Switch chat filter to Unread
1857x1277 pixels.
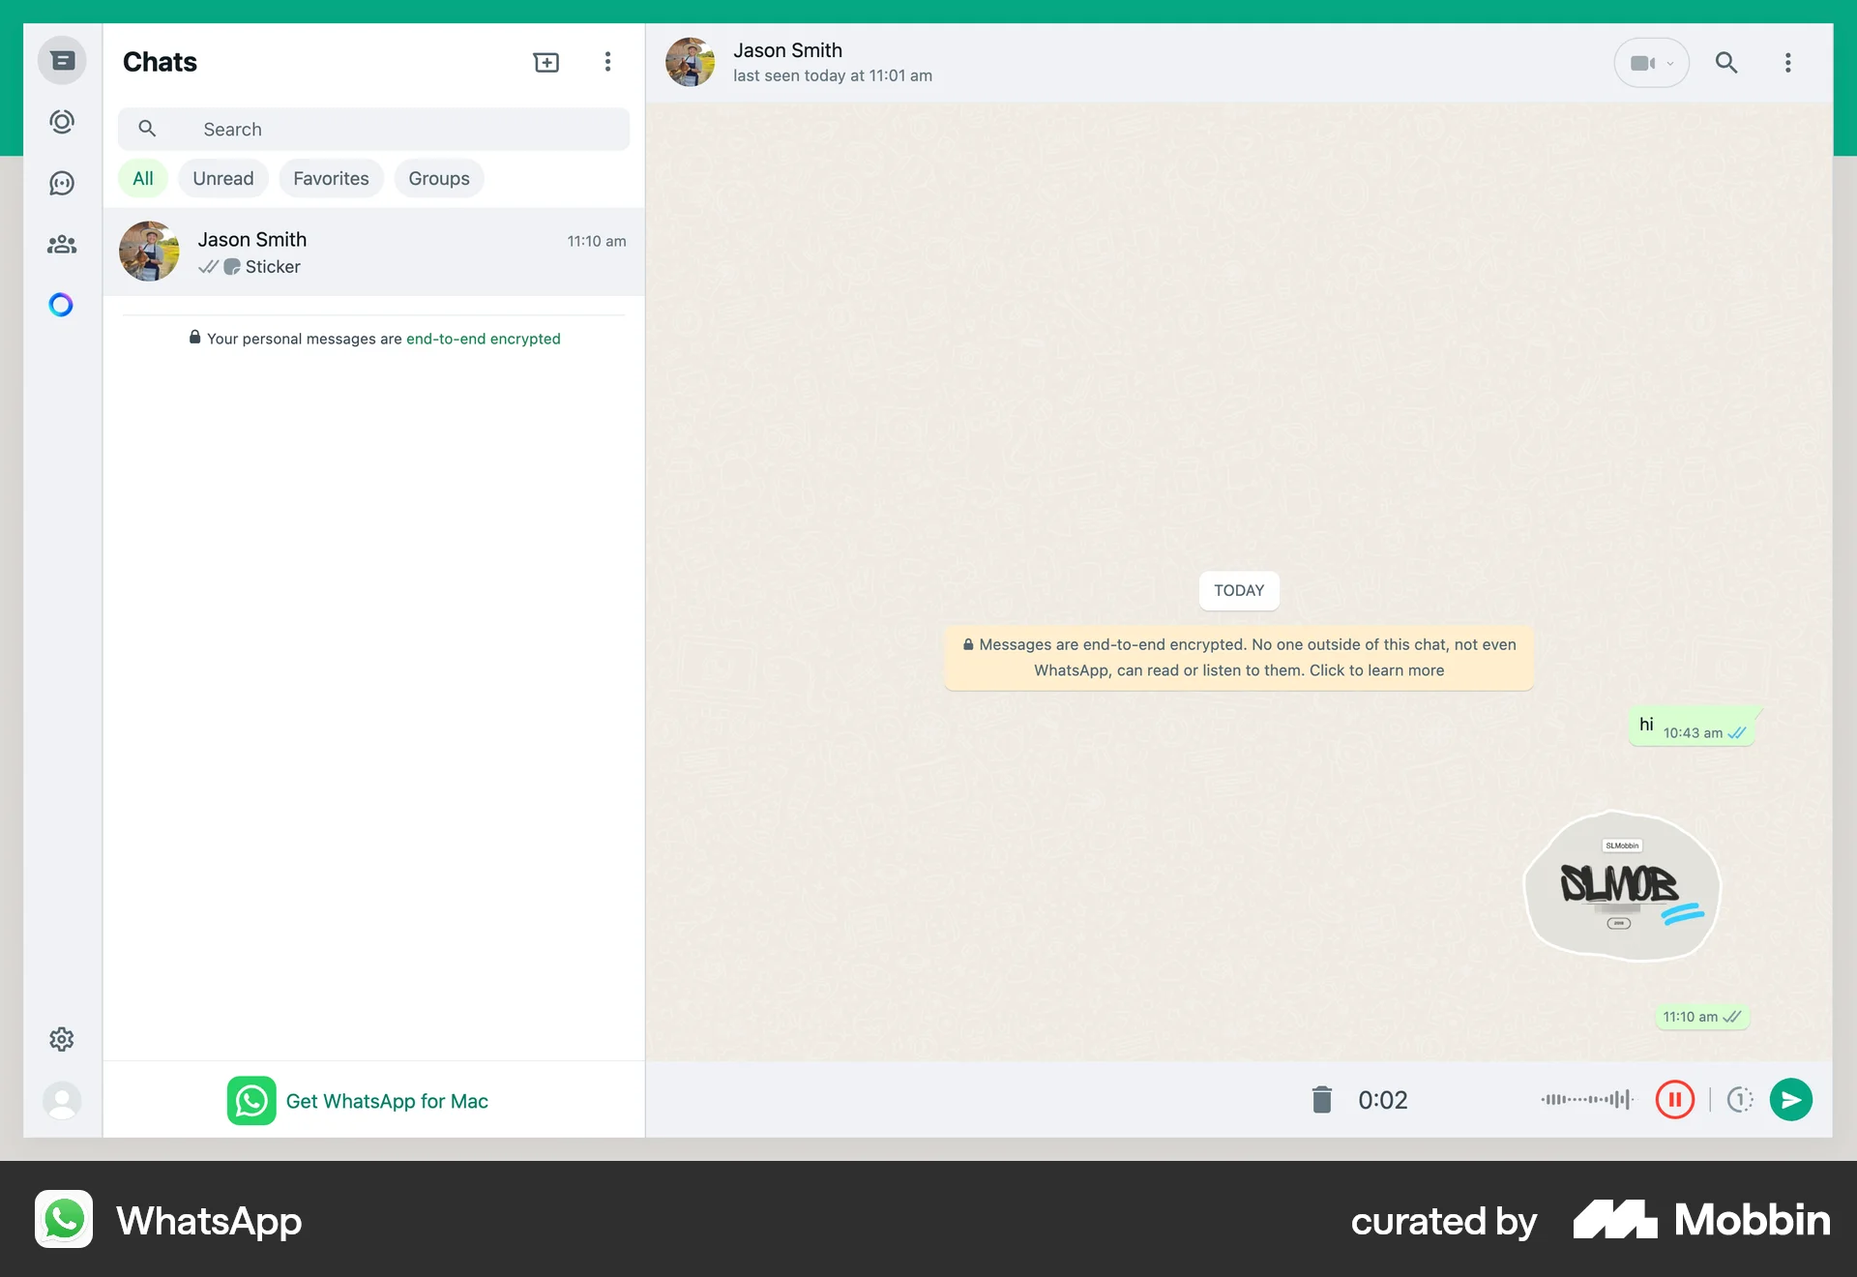(x=222, y=178)
